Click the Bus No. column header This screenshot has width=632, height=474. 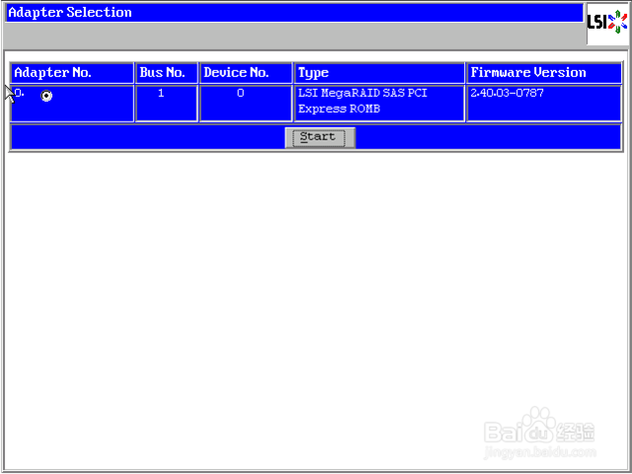click(167, 73)
